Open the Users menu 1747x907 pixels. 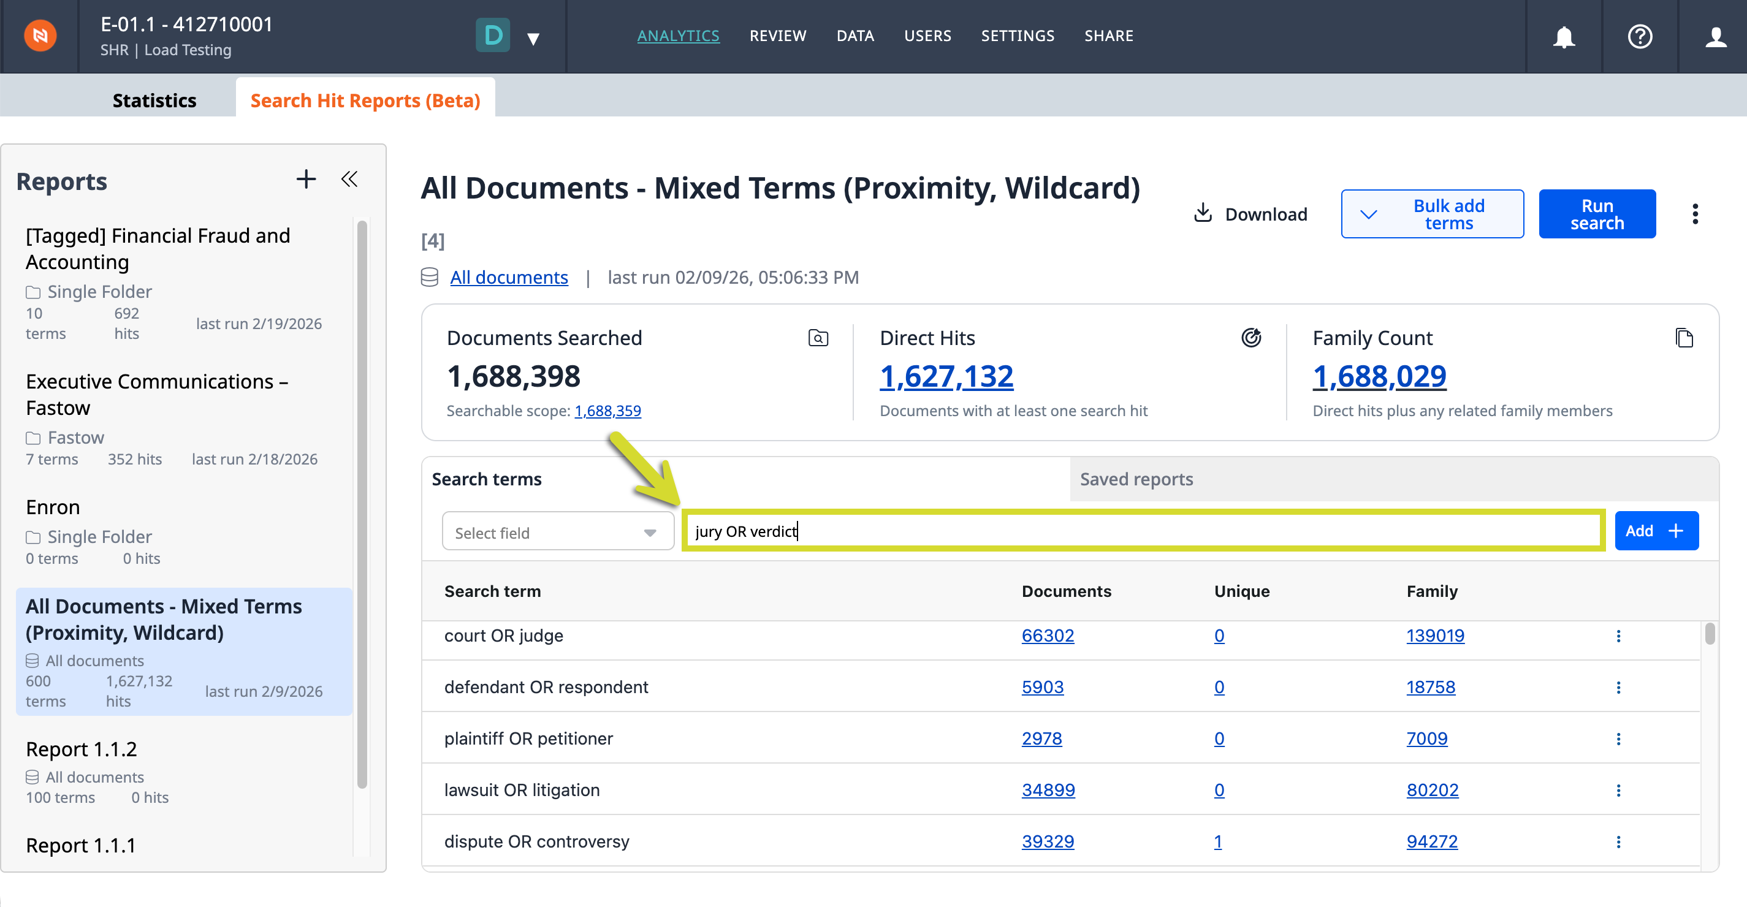point(928,36)
